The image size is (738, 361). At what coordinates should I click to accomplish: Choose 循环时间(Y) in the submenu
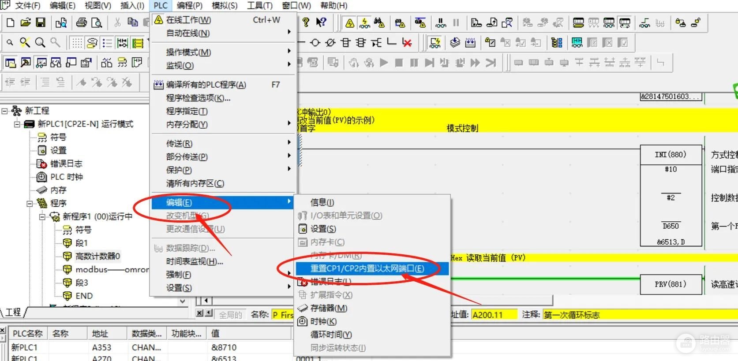coord(372,335)
